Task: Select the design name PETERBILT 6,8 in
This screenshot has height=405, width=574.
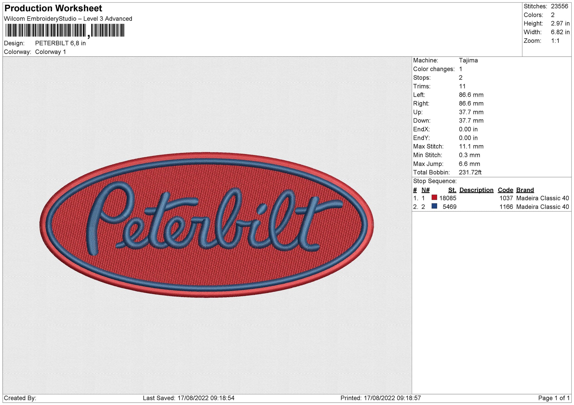Action: click(x=60, y=43)
